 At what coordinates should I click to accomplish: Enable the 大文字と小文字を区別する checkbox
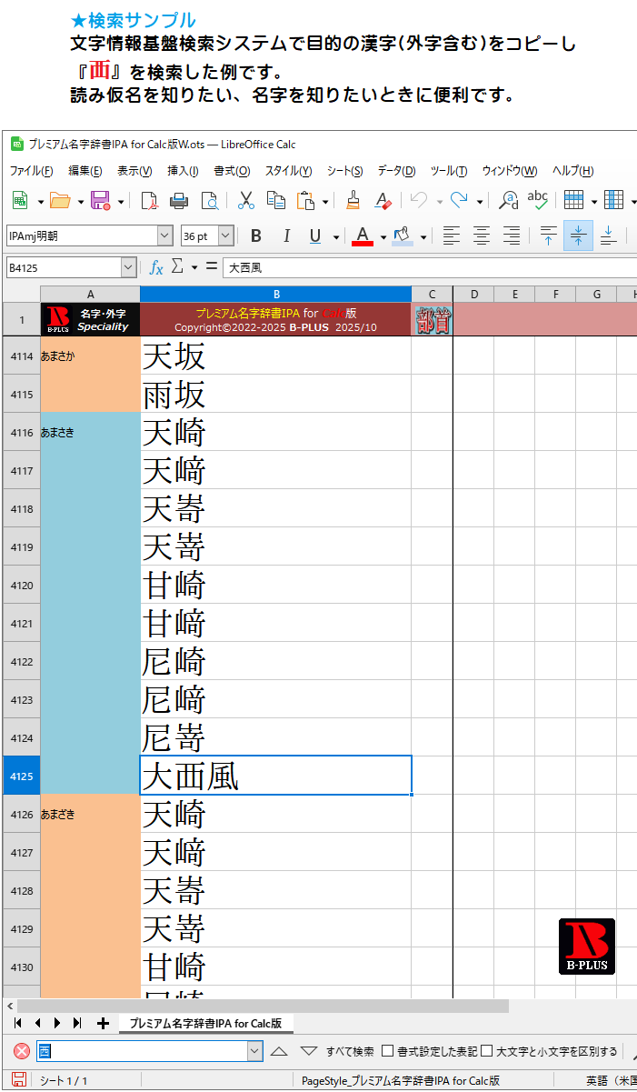click(487, 1051)
